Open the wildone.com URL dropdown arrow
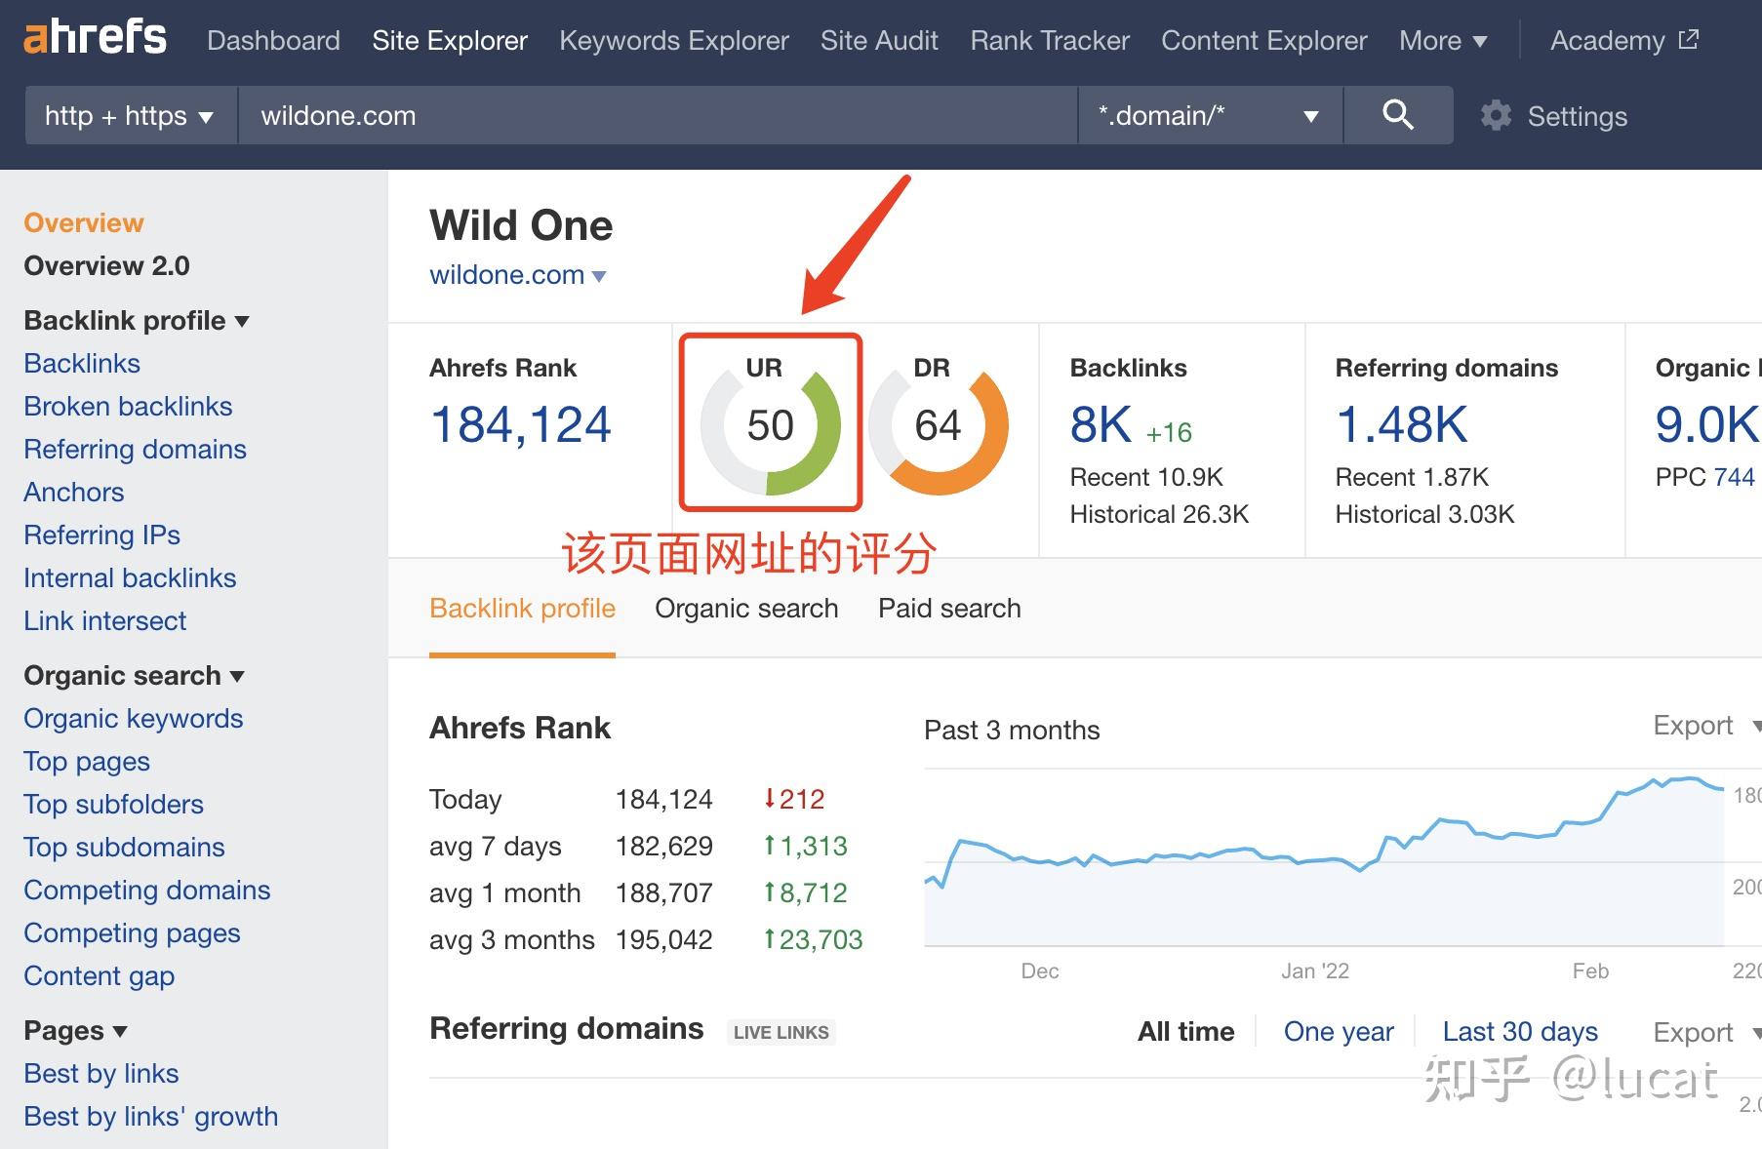Screen dimensions: 1762x1149 [599, 276]
